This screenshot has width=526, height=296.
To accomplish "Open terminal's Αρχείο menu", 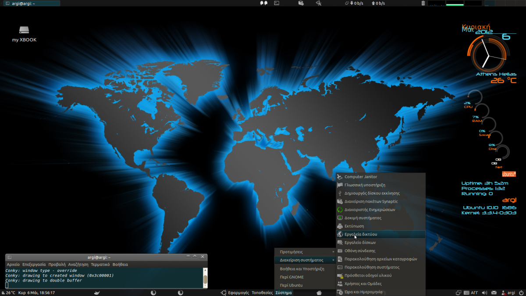I will click(x=13, y=264).
